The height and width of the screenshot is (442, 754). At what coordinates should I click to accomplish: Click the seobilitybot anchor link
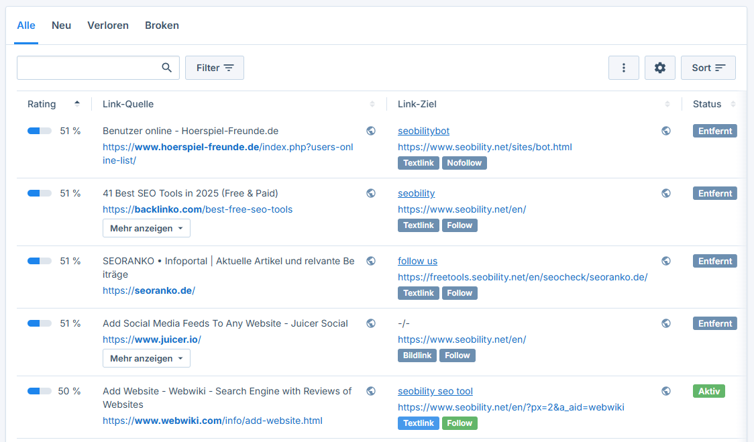coord(424,131)
